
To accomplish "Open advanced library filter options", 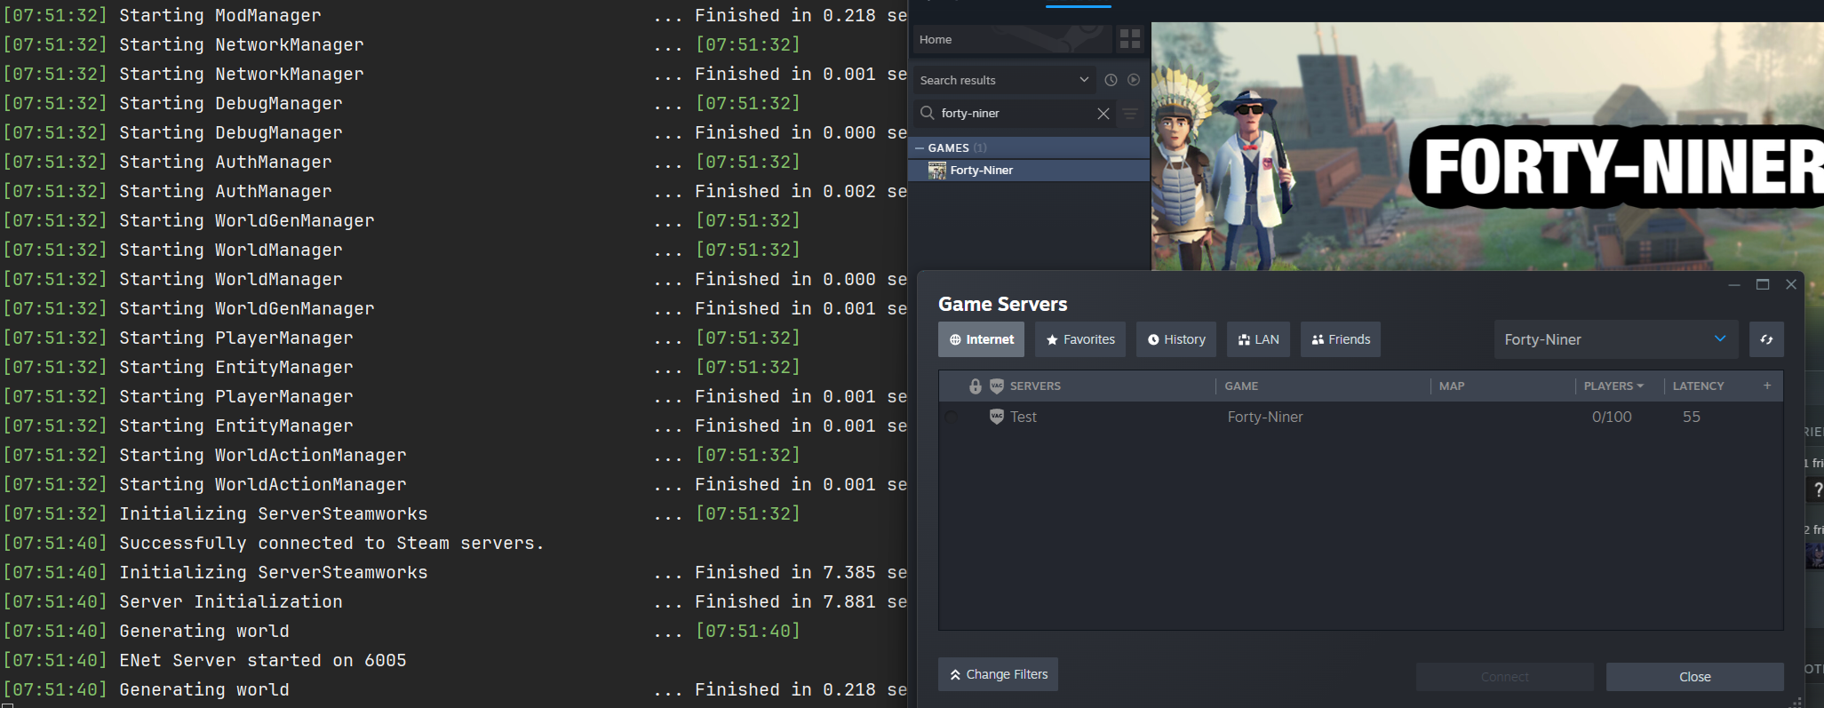I will coord(1130,114).
